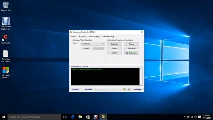The image size is (213, 120).
Task: Open File Explorer from the taskbar
Action: click(80, 117)
